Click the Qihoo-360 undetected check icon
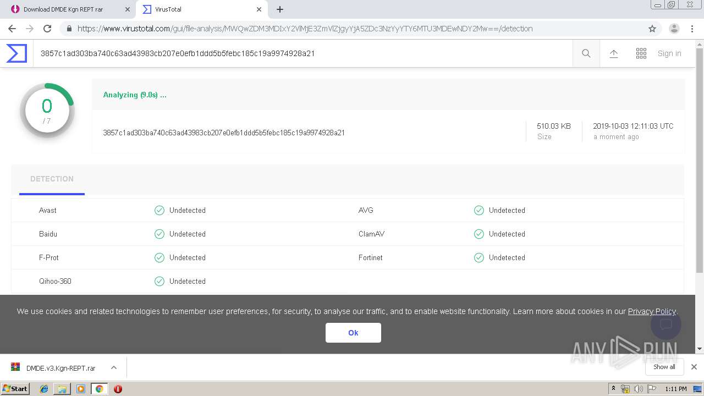The height and width of the screenshot is (396, 704). click(x=159, y=281)
